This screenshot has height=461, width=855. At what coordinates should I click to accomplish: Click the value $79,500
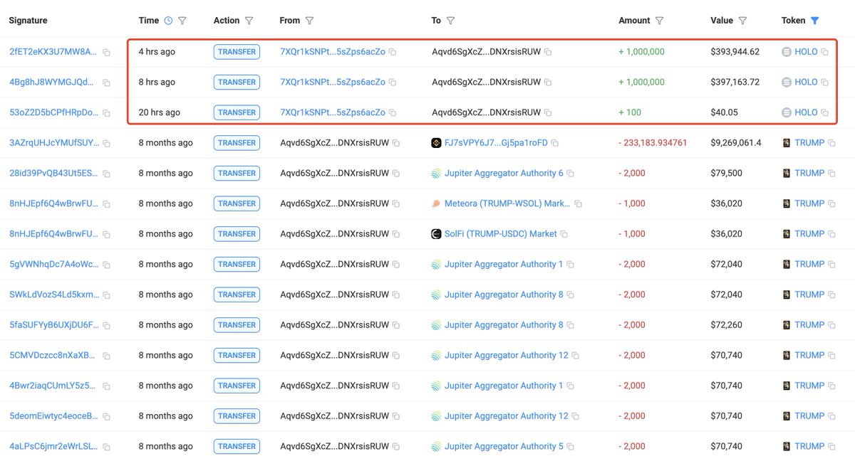[x=726, y=173]
